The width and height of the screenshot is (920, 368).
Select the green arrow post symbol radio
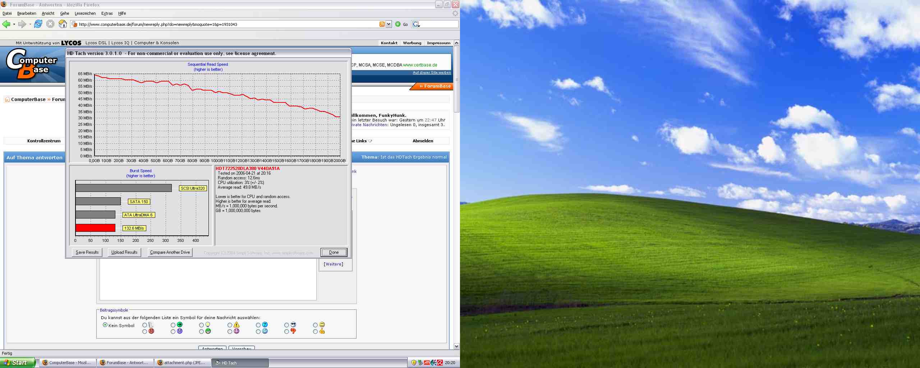click(173, 325)
